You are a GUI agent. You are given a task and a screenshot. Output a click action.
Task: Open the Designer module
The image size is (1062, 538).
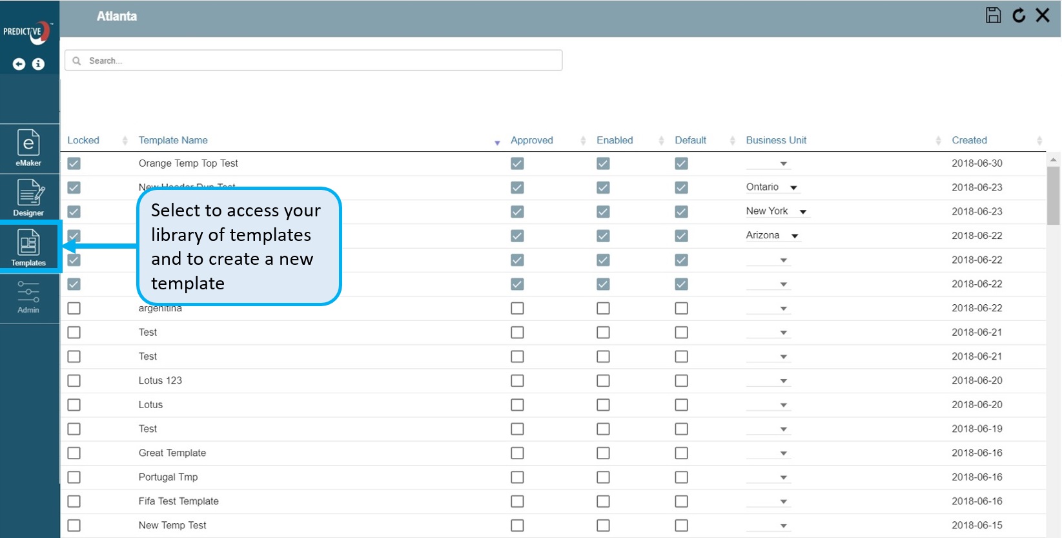click(28, 198)
